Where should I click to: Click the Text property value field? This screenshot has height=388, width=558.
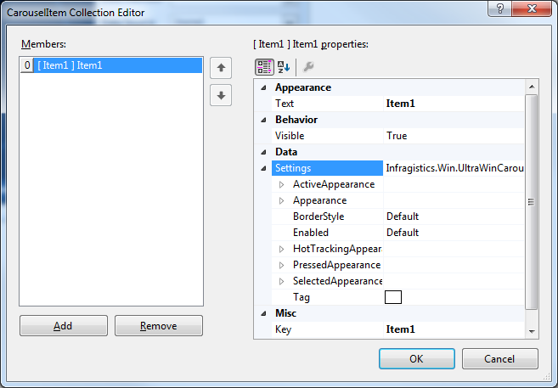click(x=454, y=104)
